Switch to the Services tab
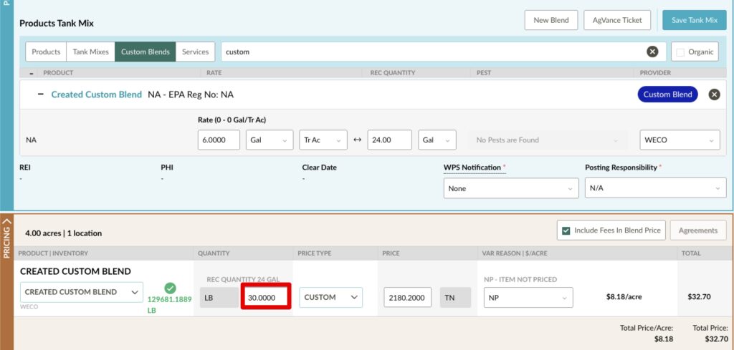 pos(195,52)
